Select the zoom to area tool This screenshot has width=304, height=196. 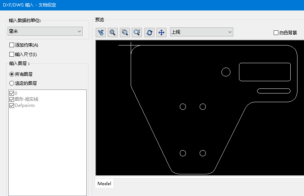(125, 32)
